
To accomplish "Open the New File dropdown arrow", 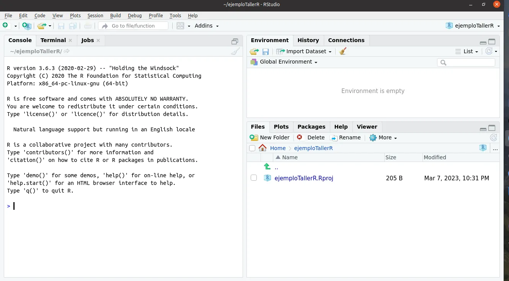I will tap(16, 26).
